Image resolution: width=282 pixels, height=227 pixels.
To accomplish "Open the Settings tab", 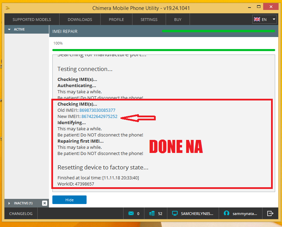I will click(149, 20).
